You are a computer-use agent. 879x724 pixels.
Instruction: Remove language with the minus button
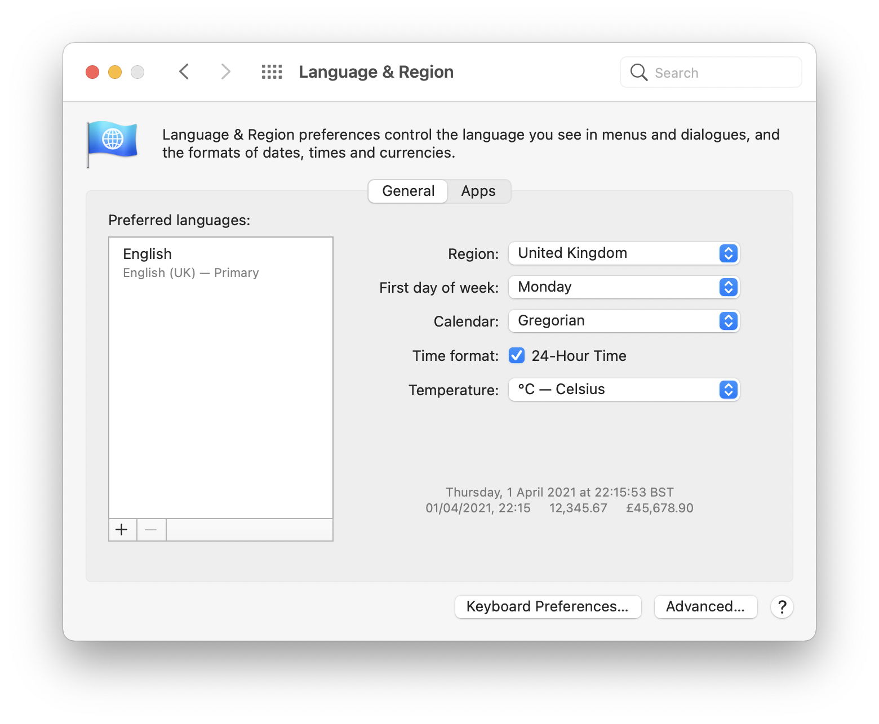[151, 530]
